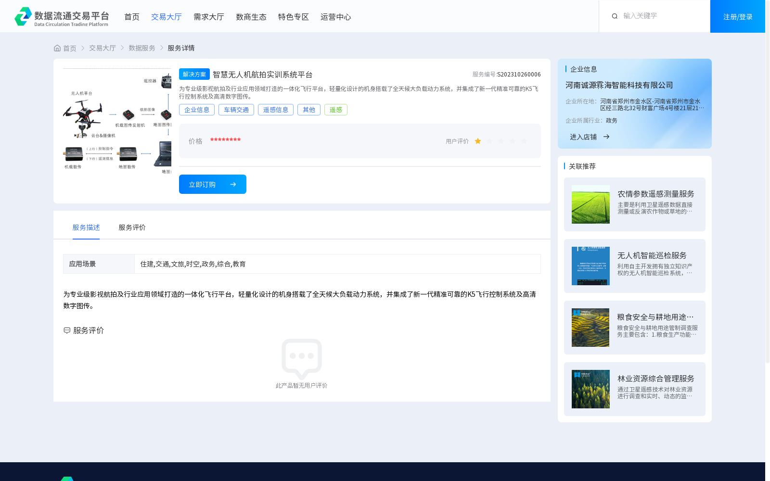Click the 解决方案 label badge

click(194, 74)
